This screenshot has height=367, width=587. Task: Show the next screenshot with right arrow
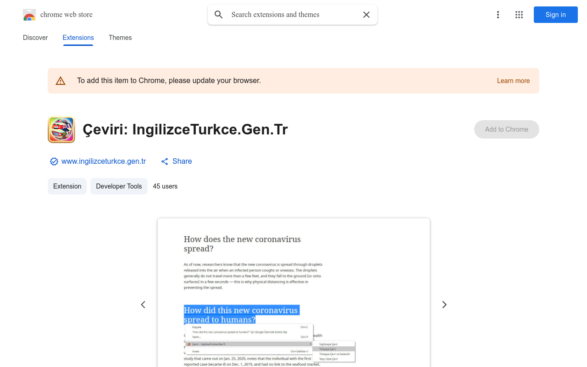pyautogui.click(x=444, y=305)
